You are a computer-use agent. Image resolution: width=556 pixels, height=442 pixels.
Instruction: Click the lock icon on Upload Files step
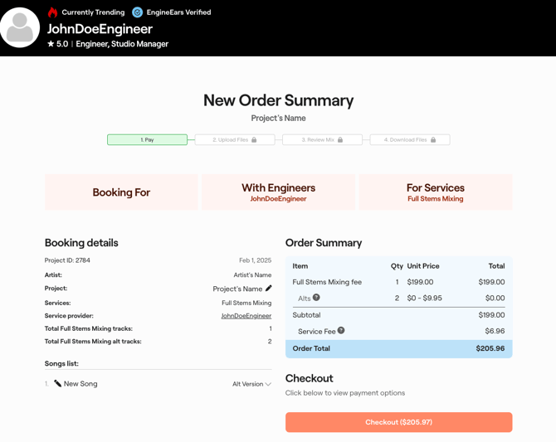[254, 140]
